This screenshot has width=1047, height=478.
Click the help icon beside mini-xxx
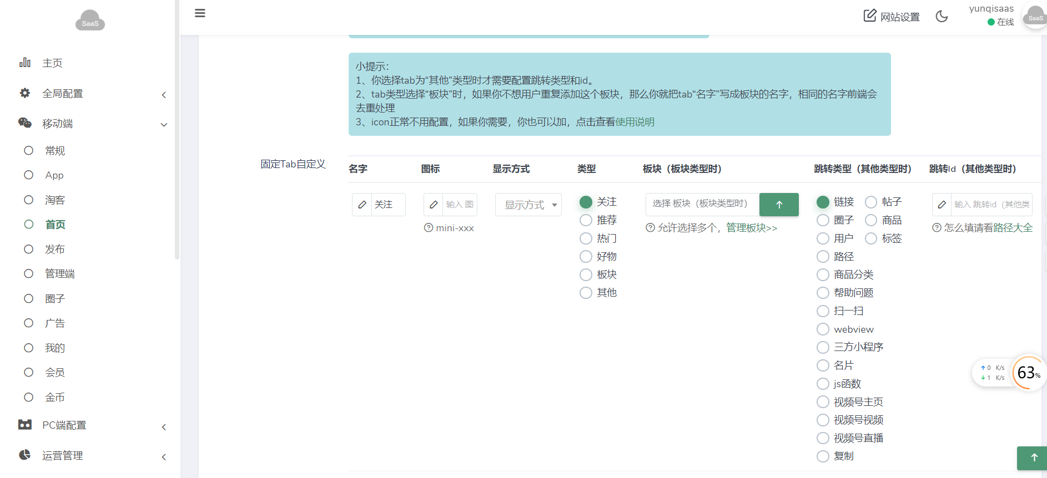point(429,228)
